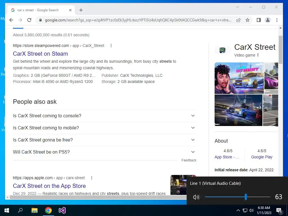This screenshot has height=216, width=288.
Task: Click the Feedback link under People also ask
Action: click(x=189, y=160)
